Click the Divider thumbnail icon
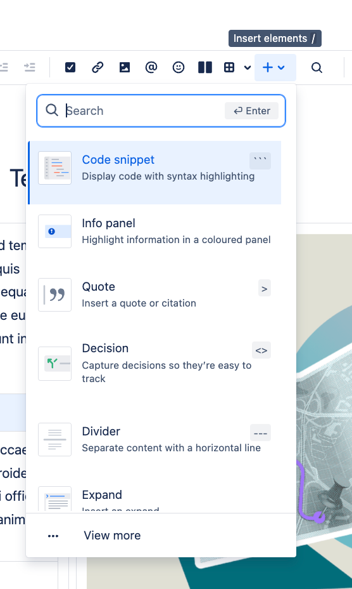 pos(54,439)
